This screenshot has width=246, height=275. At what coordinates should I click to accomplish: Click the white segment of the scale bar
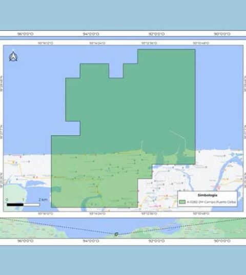[32, 205]
